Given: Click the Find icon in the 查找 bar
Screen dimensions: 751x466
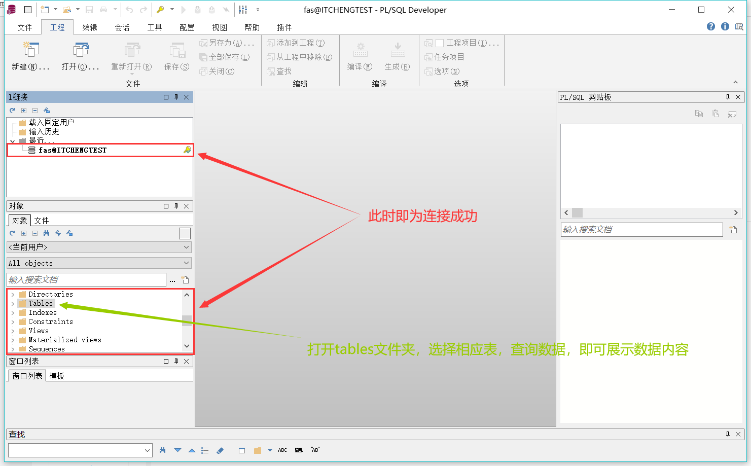Looking at the screenshot, I should pyautogui.click(x=162, y=450).
